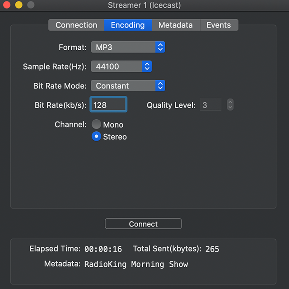This screenshot has height=289, width=289.
Task: Increase Quality Level with stepper up arrow
Action: [230, 102]
